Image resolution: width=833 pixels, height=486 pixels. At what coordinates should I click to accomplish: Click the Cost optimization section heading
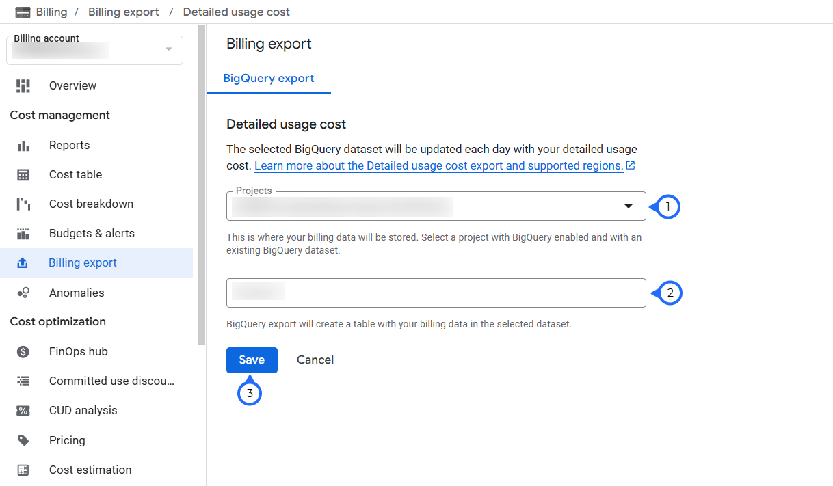click(58, 321)
